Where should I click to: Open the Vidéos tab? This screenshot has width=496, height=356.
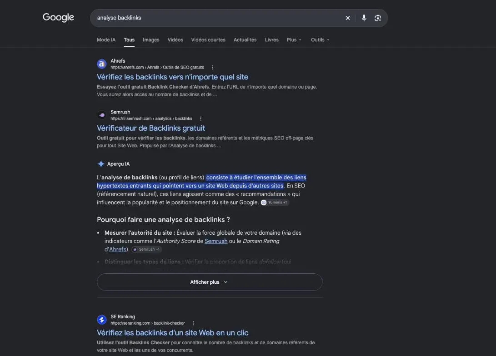click(x=175, y=40)
